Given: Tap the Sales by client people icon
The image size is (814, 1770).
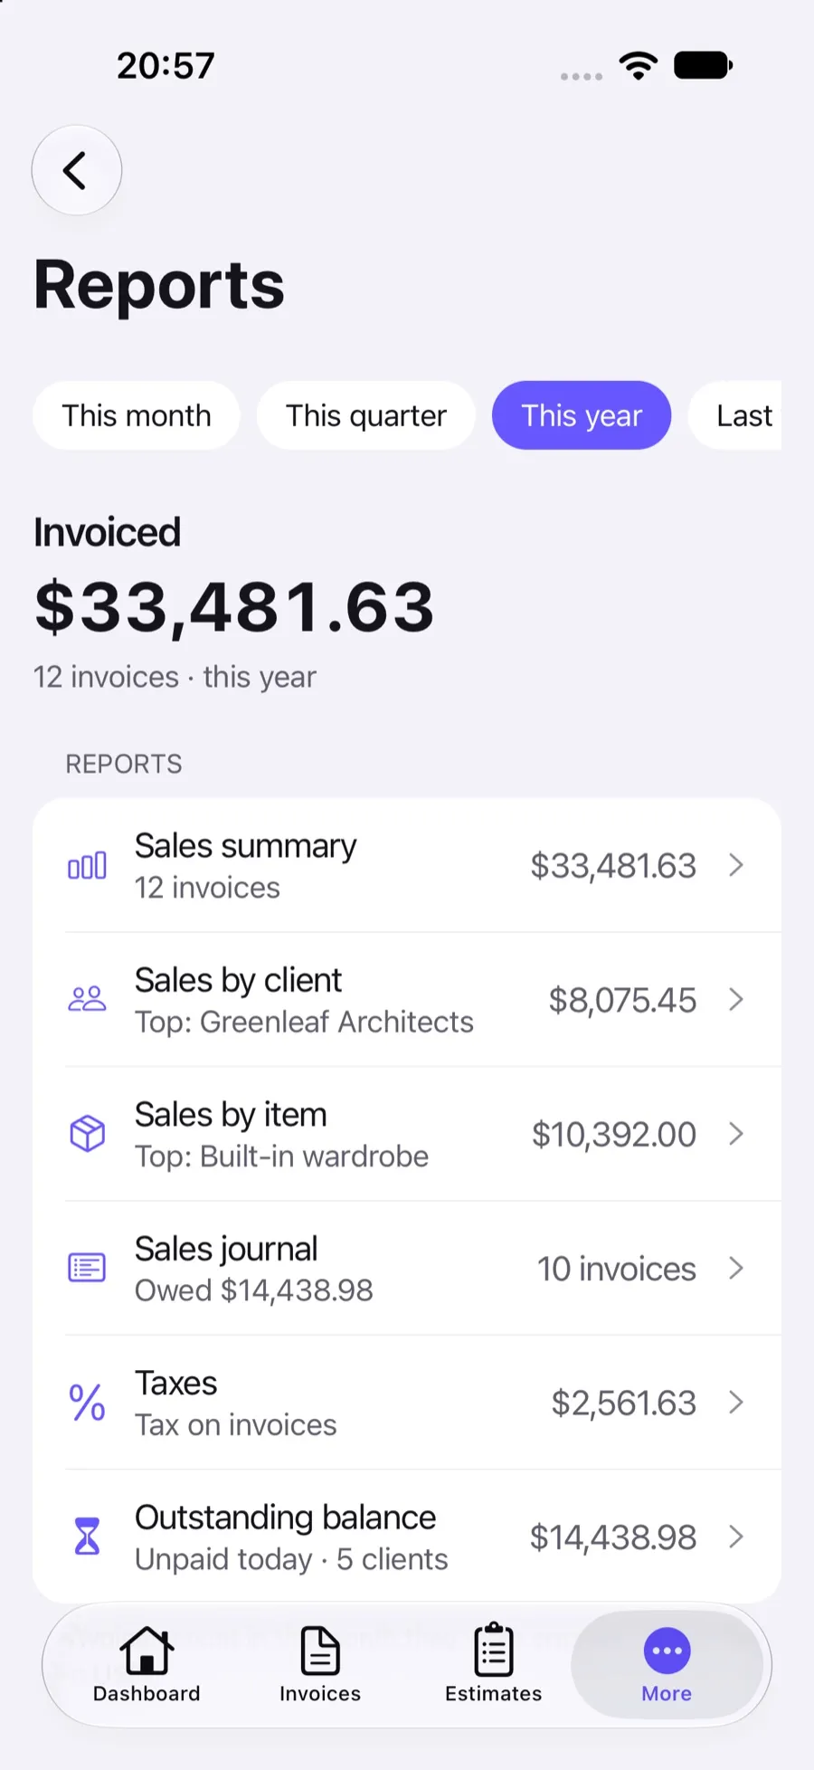Looking at the screenshot, I should coord(87,999).
